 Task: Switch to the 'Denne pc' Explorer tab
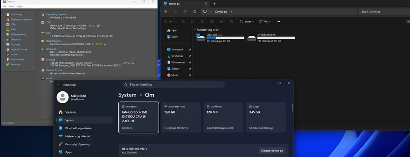pos(185,4)
